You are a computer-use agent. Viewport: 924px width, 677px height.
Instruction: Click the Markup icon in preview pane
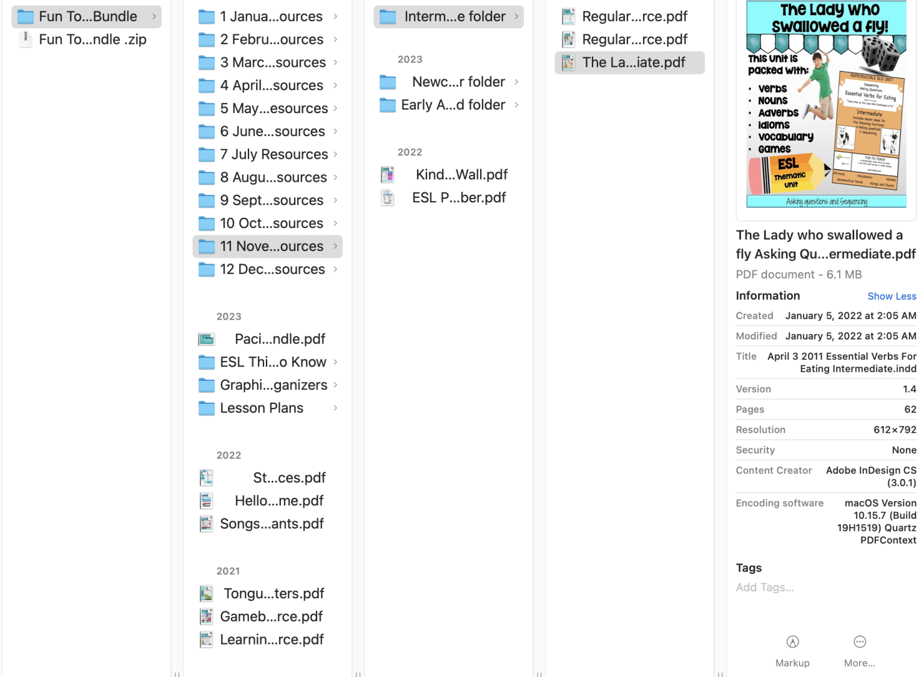pos(792,642)
